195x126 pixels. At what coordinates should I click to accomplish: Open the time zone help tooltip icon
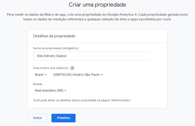pyautogui.click(x=72, y=68)
